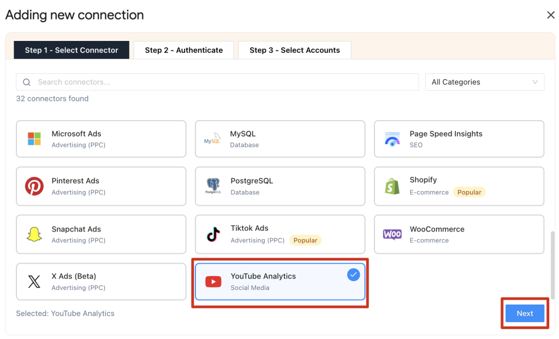
Task: Uncheck the YouTube Analytics blue checkmark
Action: tap(353, 275)
